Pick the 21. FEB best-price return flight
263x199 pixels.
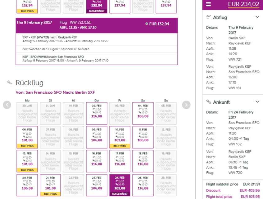[x=50, y=185]
